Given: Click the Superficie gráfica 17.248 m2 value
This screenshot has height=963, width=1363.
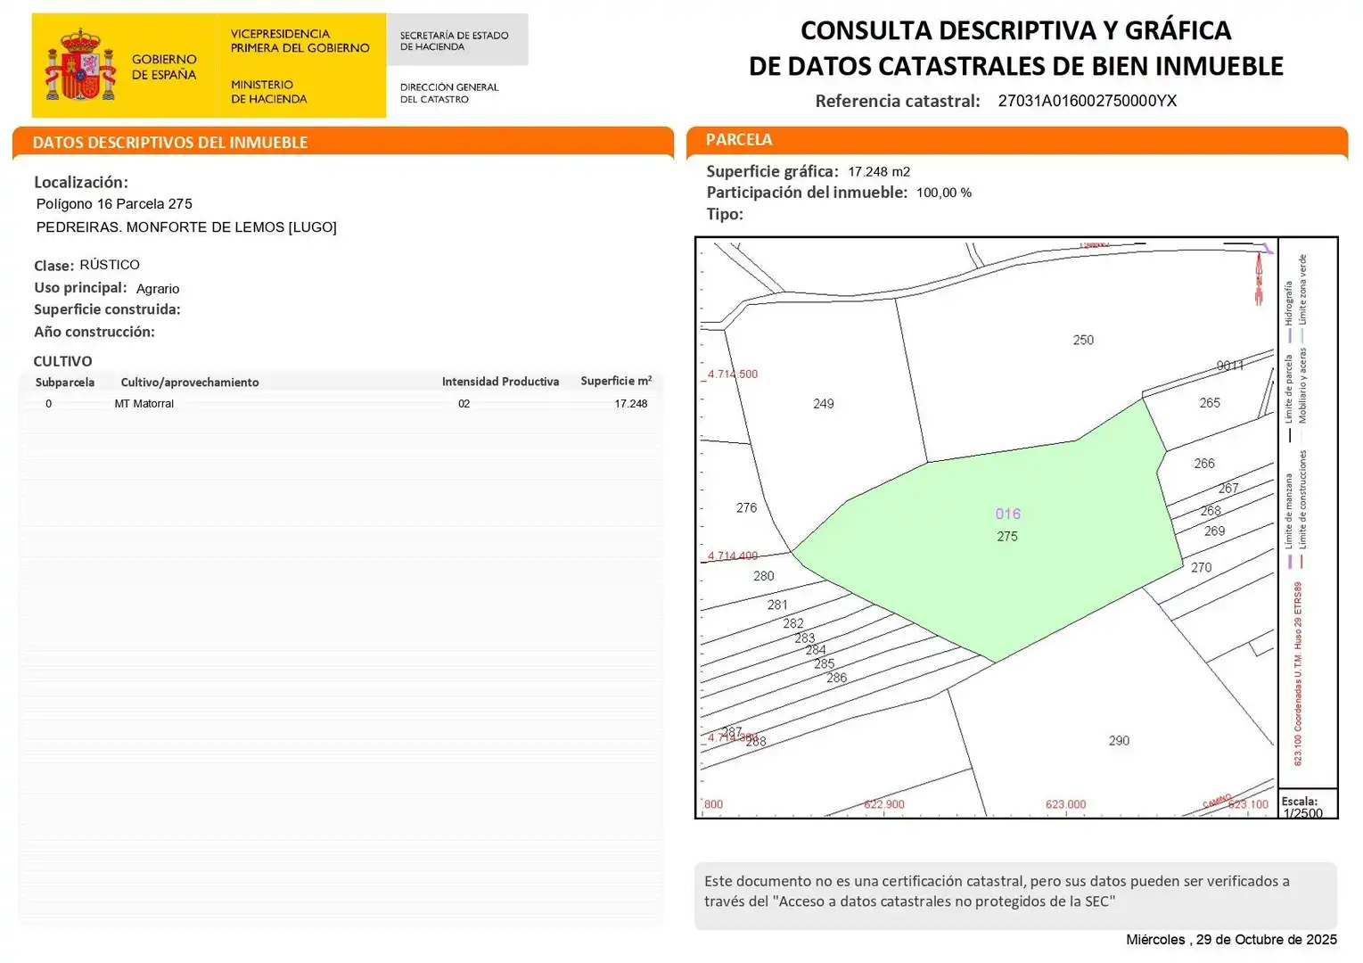Looking at the screenshot, I should pyautogui.click(x=879, y=172).
